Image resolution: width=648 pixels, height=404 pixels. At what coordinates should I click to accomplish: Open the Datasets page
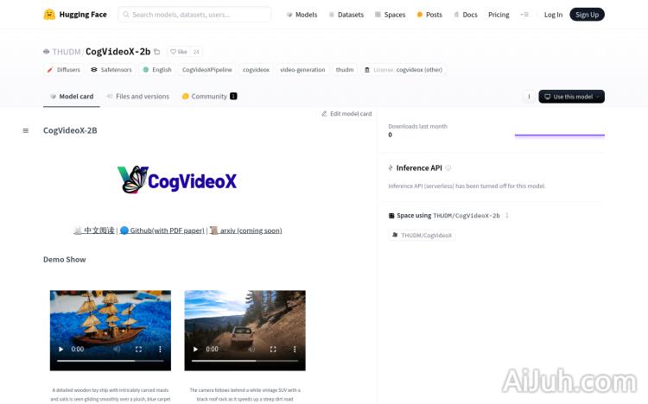coord(346,15)
